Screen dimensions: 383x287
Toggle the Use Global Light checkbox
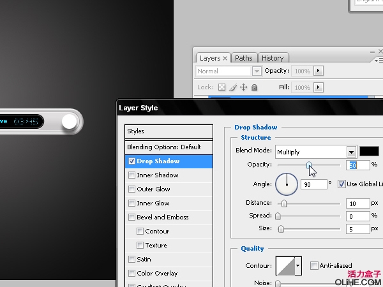[342, 184]
